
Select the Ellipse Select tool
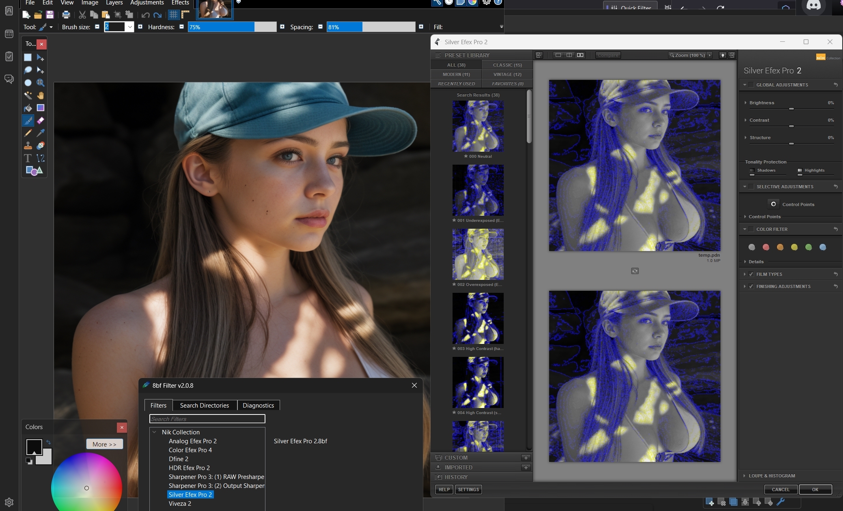[28, 83]
